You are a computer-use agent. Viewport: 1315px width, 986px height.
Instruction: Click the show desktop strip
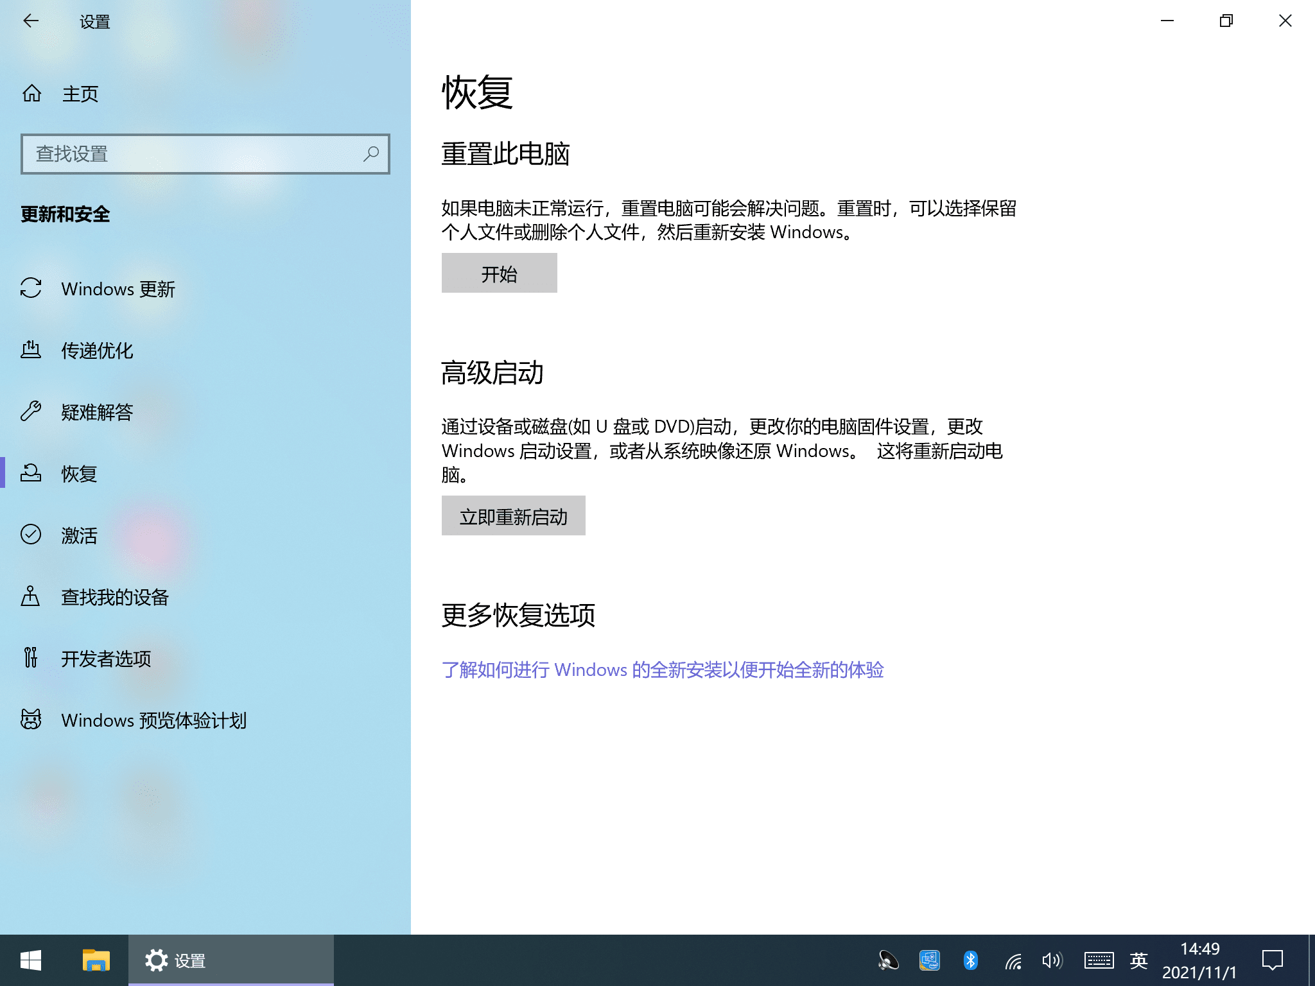(x=1312, y=960)
